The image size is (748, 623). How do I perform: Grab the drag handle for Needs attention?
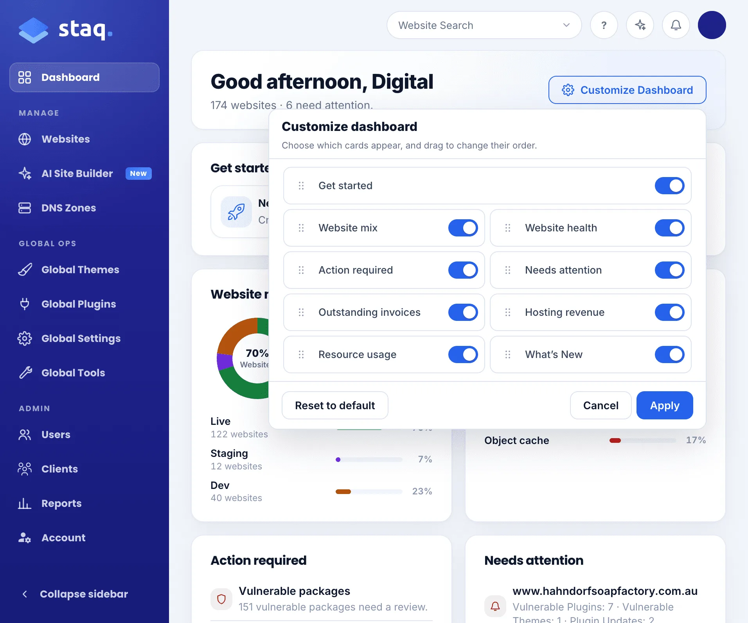(508, 270)
